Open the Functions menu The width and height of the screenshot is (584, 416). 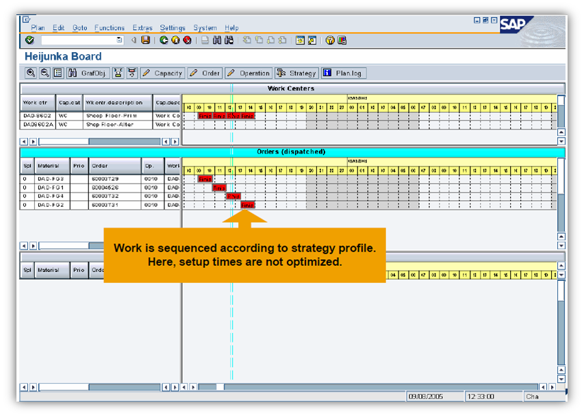[110, 27]
